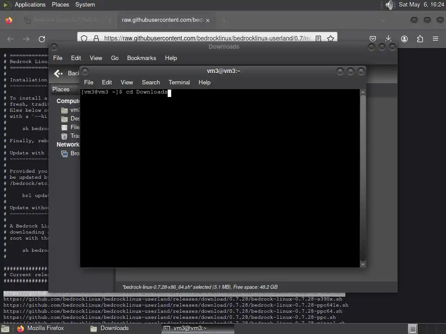Open the Places menu in top panel

(60, 4)
